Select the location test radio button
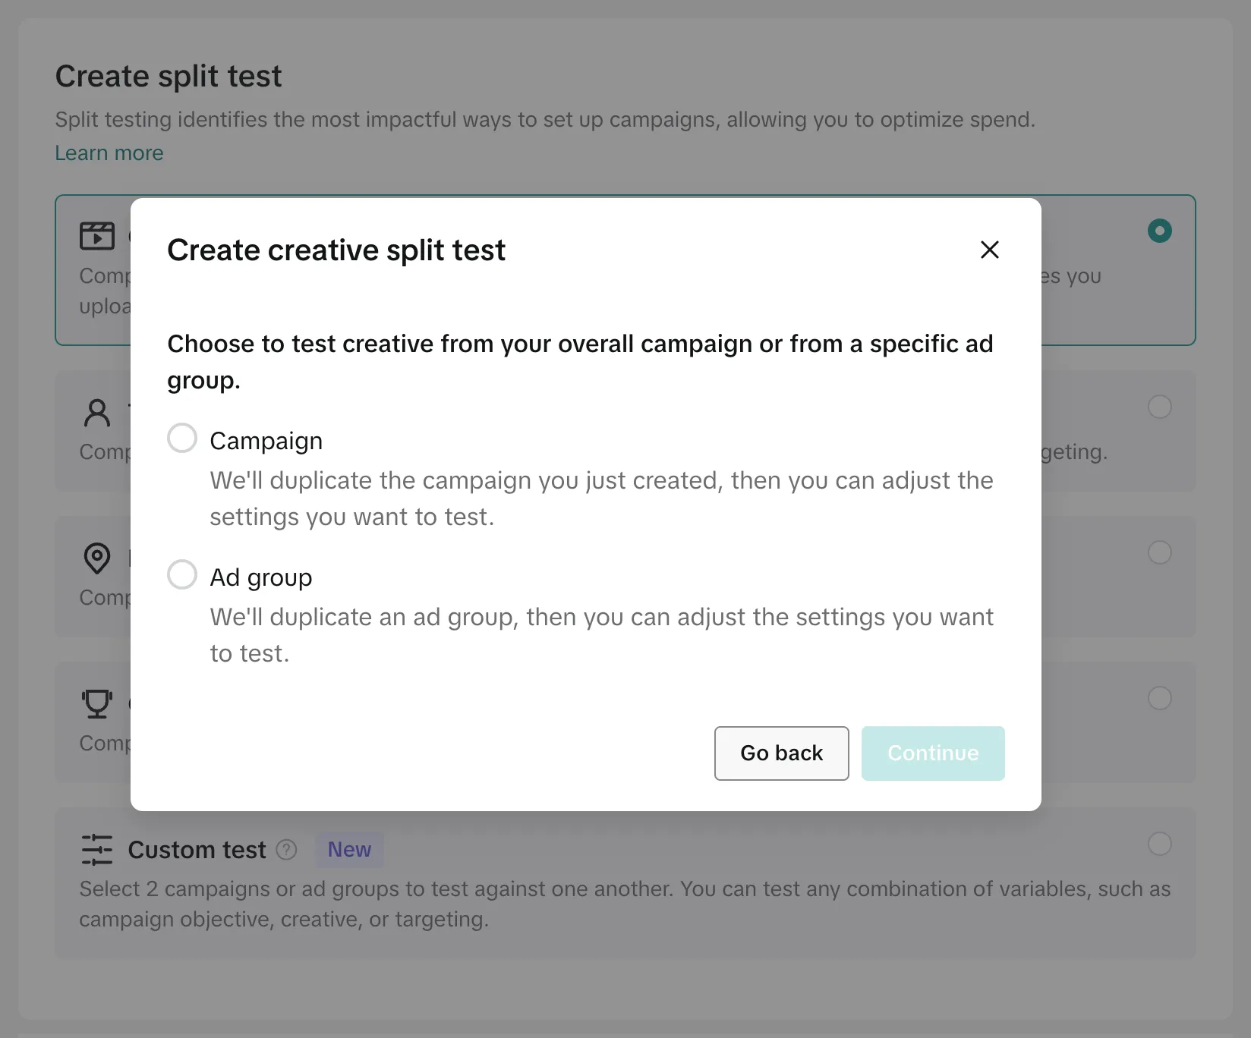The image size is (1251, 1038). [1159, 552]
